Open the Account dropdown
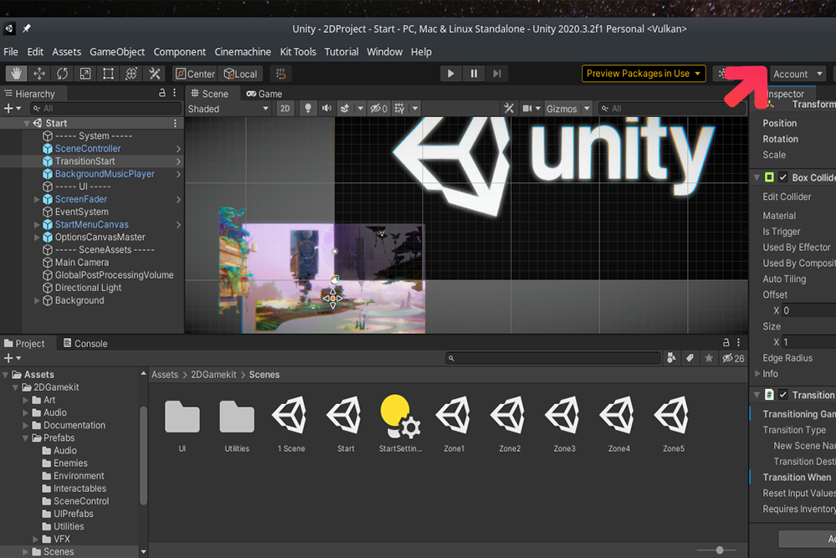This screenshot has width=836, height=558. pos(798,74)
